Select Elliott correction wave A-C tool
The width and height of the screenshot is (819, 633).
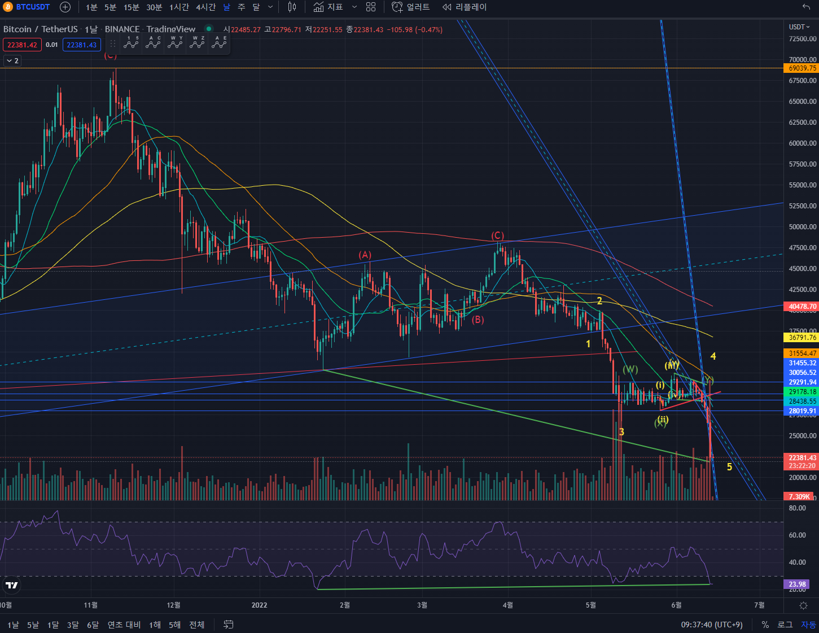[x=153, y=42]
